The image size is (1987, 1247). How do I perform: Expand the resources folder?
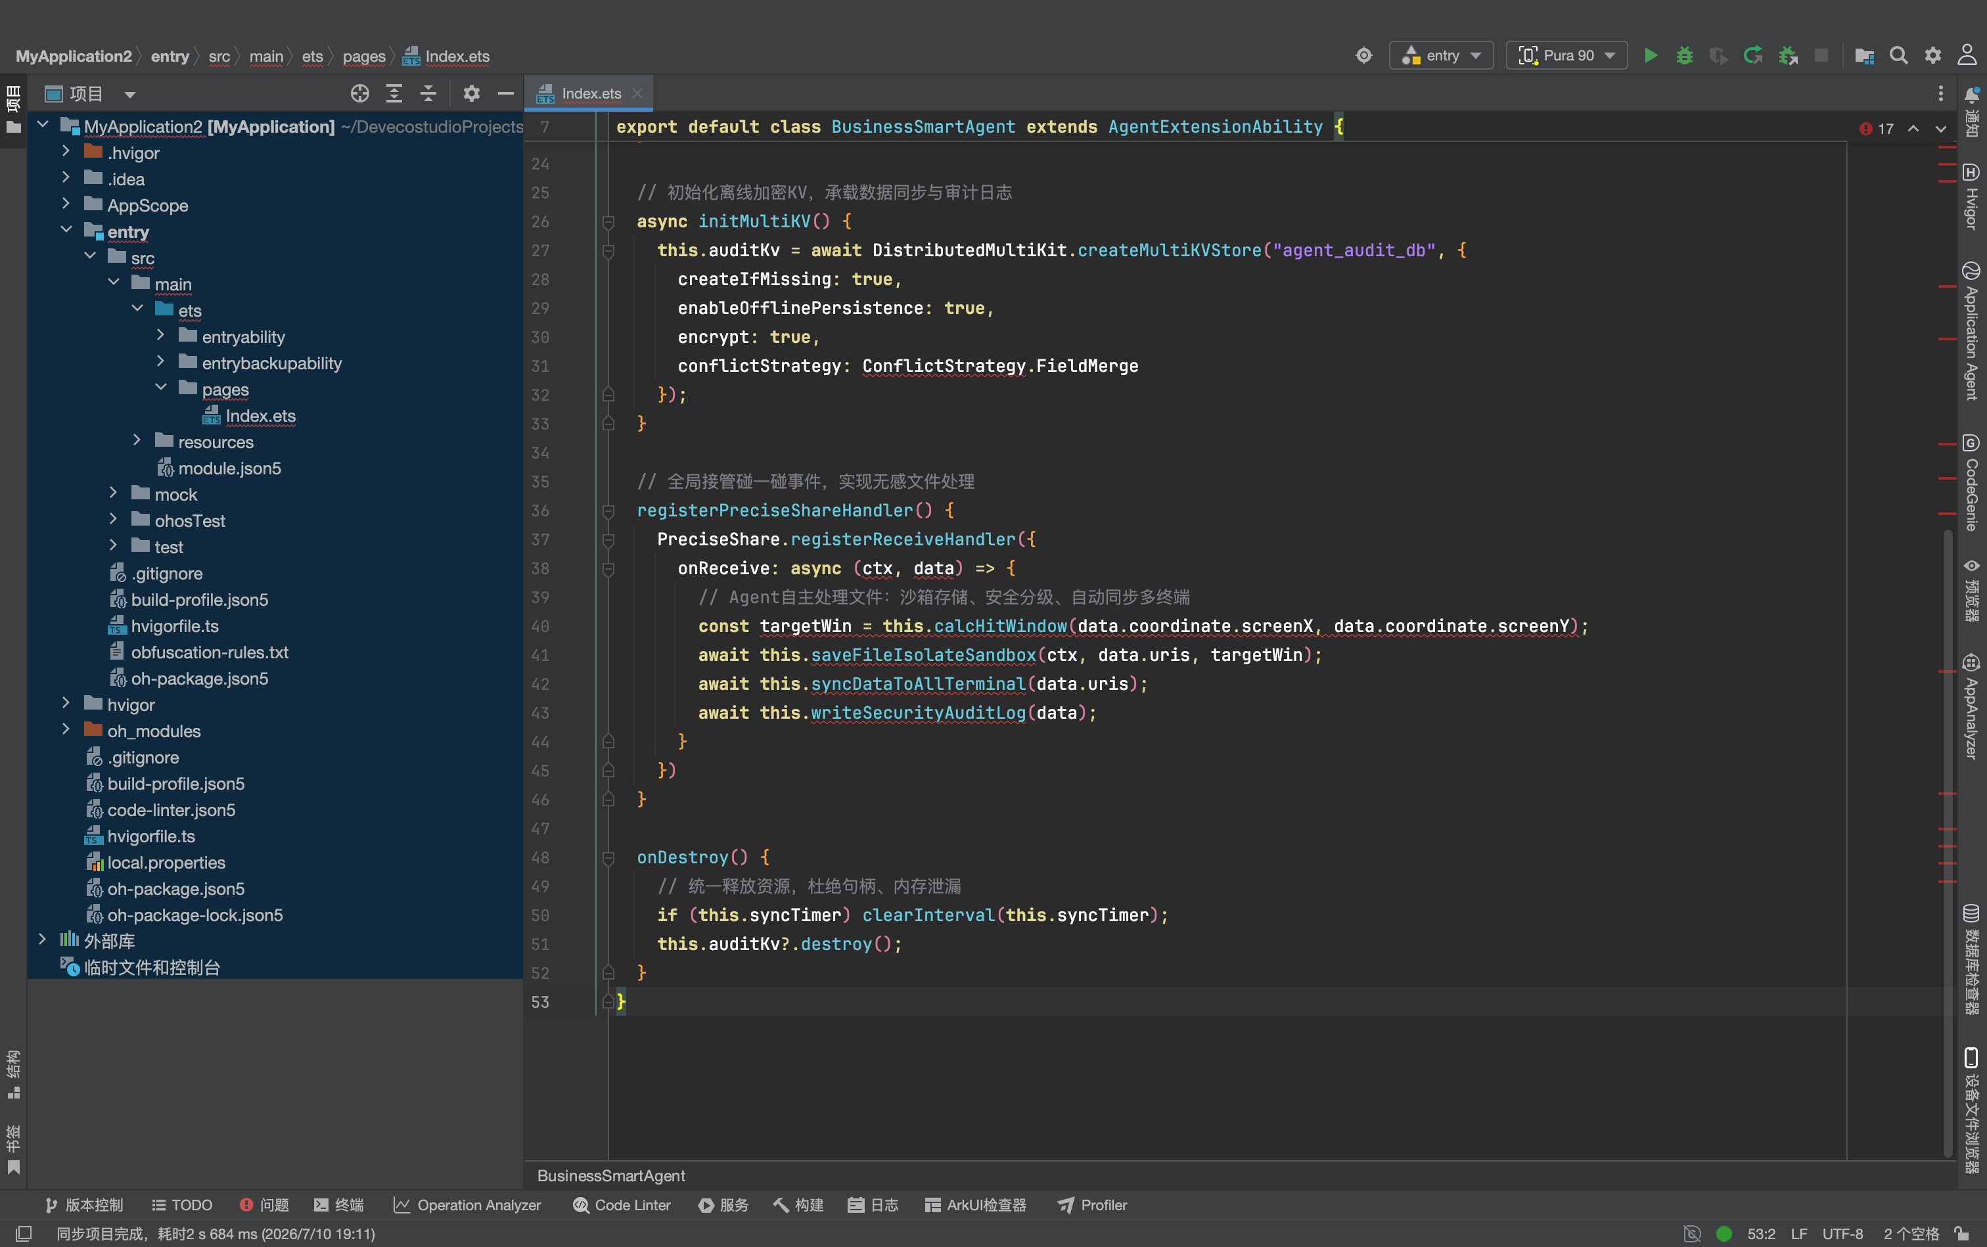(x=137, y=442)
